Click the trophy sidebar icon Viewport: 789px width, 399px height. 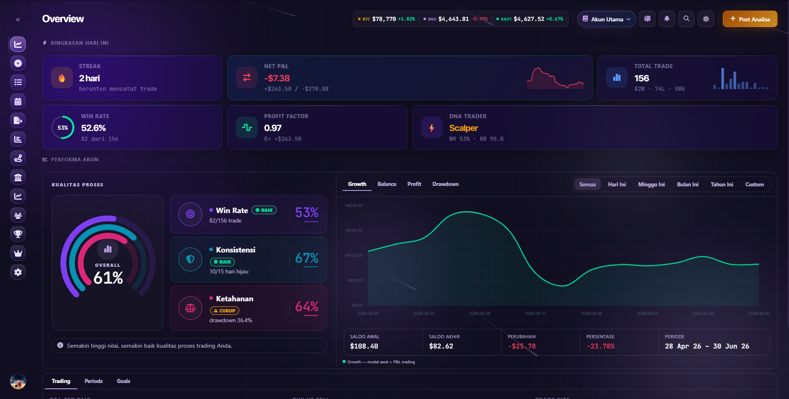(x=18, y=234)
